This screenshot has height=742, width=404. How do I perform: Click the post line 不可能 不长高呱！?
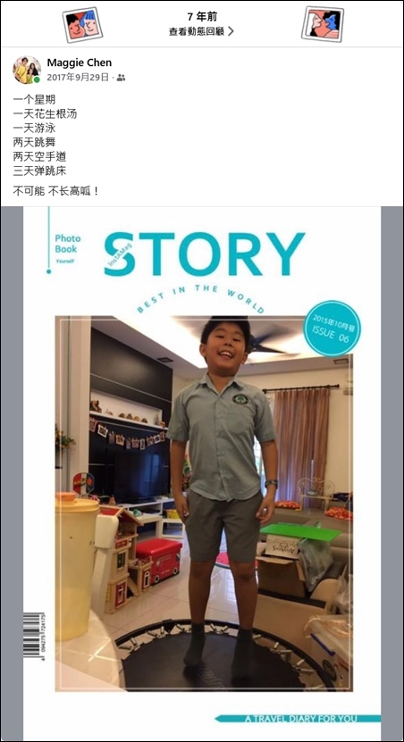click(x=56, y=192)
